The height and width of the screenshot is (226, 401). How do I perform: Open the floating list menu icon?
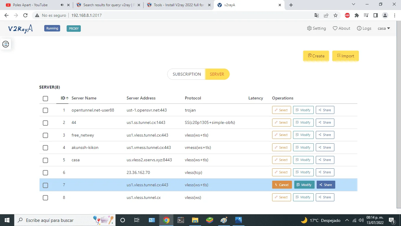pyautogui.click(x=6, y=44)
